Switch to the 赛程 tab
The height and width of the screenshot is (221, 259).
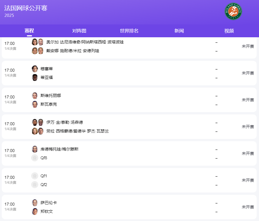[29, 31]
